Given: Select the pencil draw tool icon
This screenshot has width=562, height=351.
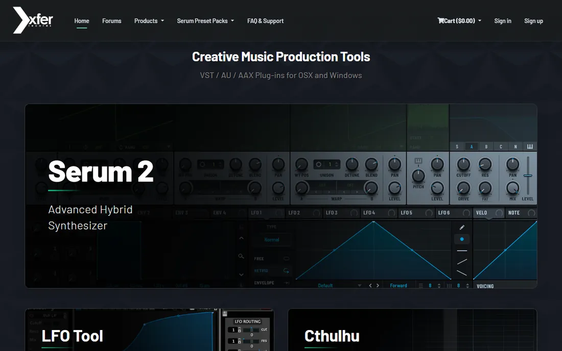Looking at the screenshot, I should click(462, 227).
